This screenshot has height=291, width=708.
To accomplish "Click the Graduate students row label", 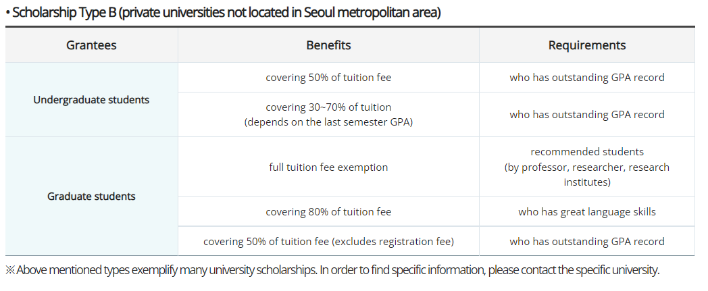I will (91, 196).
